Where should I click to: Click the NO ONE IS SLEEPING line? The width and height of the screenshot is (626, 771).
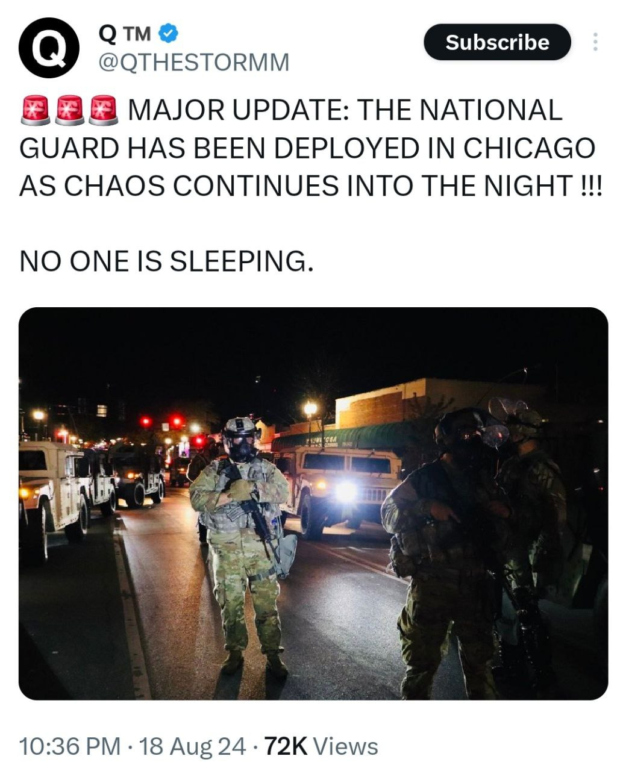pyautogui.click(x=167, y=261)
